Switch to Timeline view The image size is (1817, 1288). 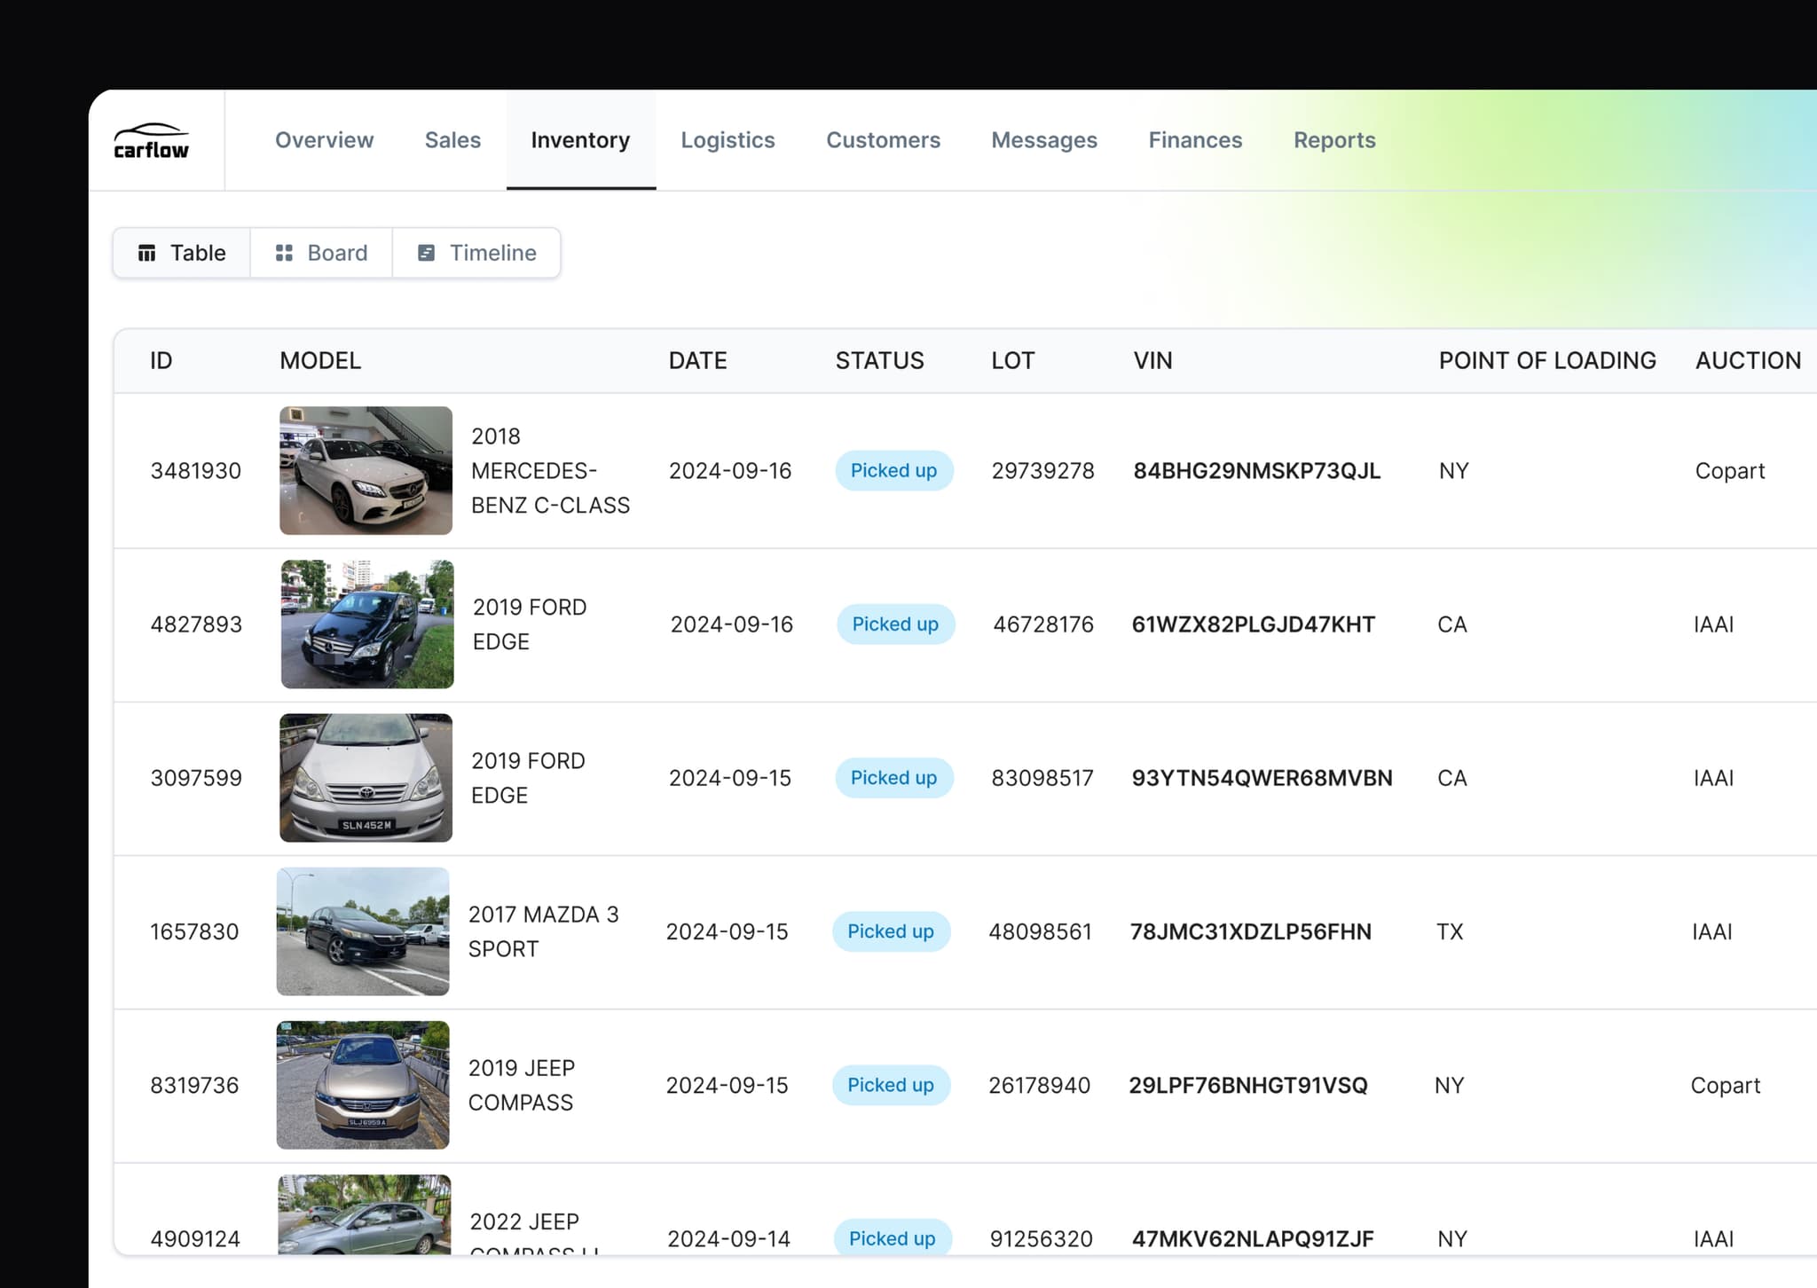tap(476, 253)
